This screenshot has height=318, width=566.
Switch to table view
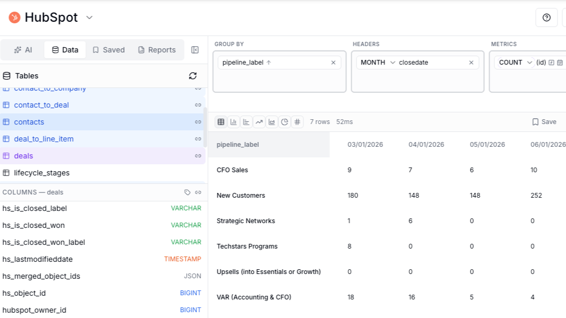click(x=221, y=122)
